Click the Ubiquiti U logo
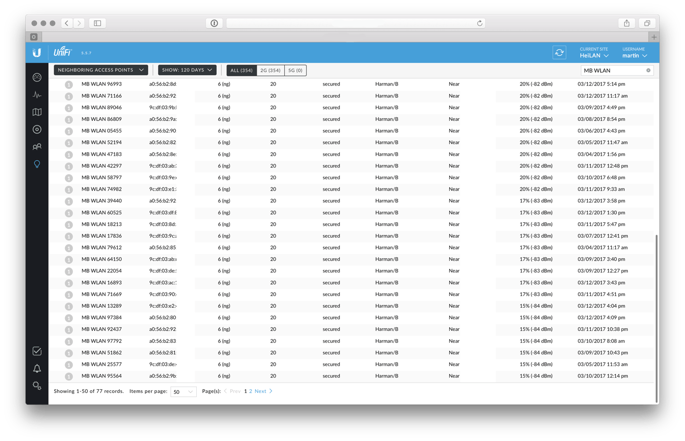This screenshot has height=441, width=685. (x=37, y=53)
